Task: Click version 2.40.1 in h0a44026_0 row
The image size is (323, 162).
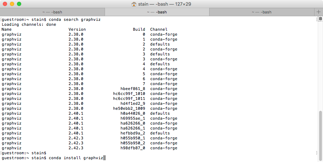Action: (76, 113)
